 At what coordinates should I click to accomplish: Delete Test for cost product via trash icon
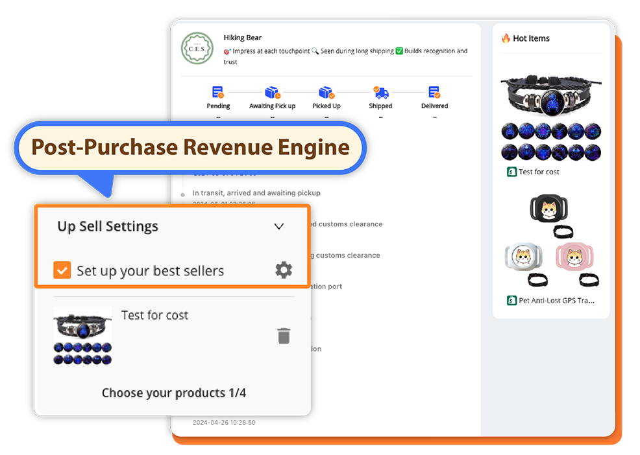[284, 336]
